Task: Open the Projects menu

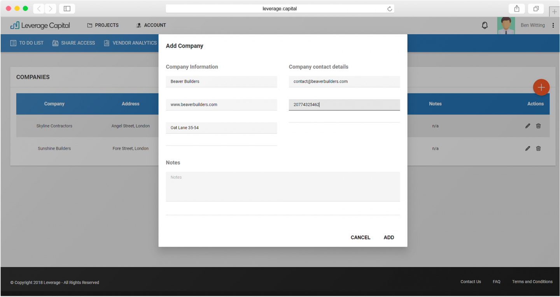Action: point(103,25)
